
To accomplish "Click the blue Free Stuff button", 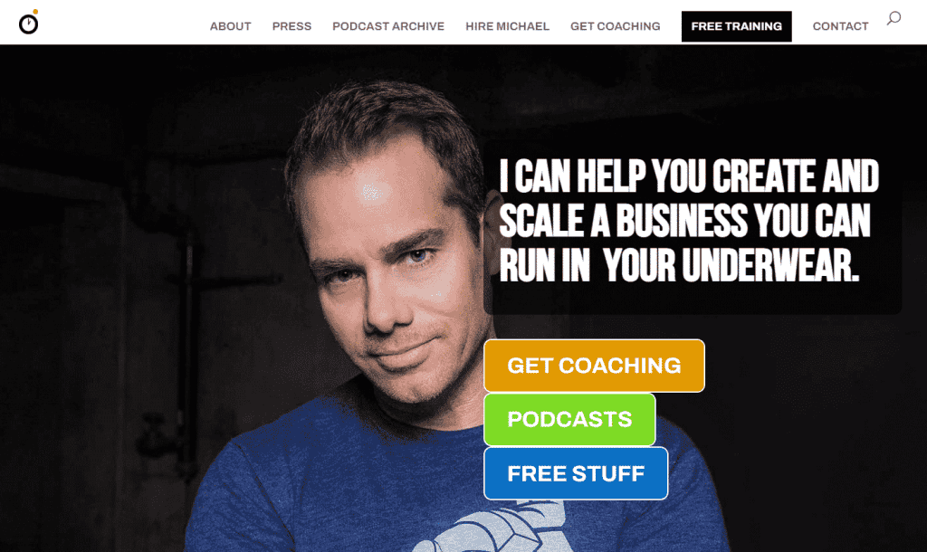I will tap(576, 473).
